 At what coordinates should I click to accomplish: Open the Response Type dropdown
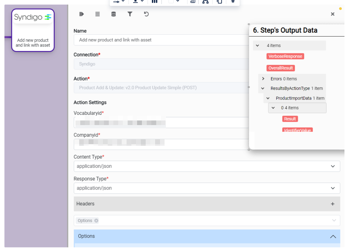pyautogui.click(x=207, y=188)
